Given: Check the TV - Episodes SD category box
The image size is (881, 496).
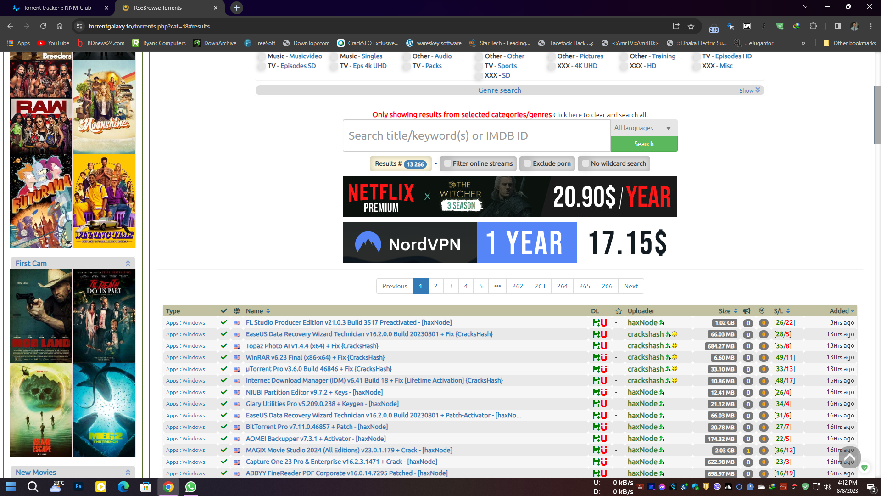Looking at the screenshot, I should point(261,66).
